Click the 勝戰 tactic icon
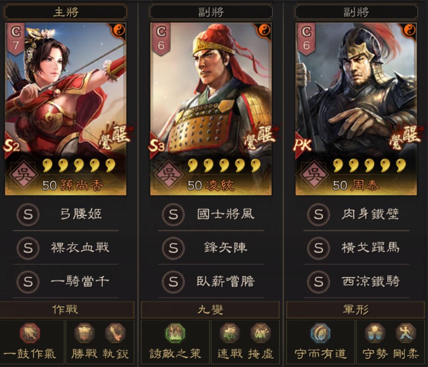 point(85,333)
